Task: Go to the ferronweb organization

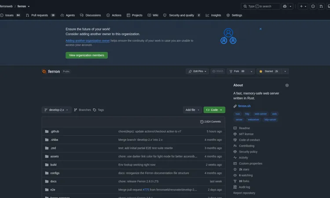Action: point(6,6)
